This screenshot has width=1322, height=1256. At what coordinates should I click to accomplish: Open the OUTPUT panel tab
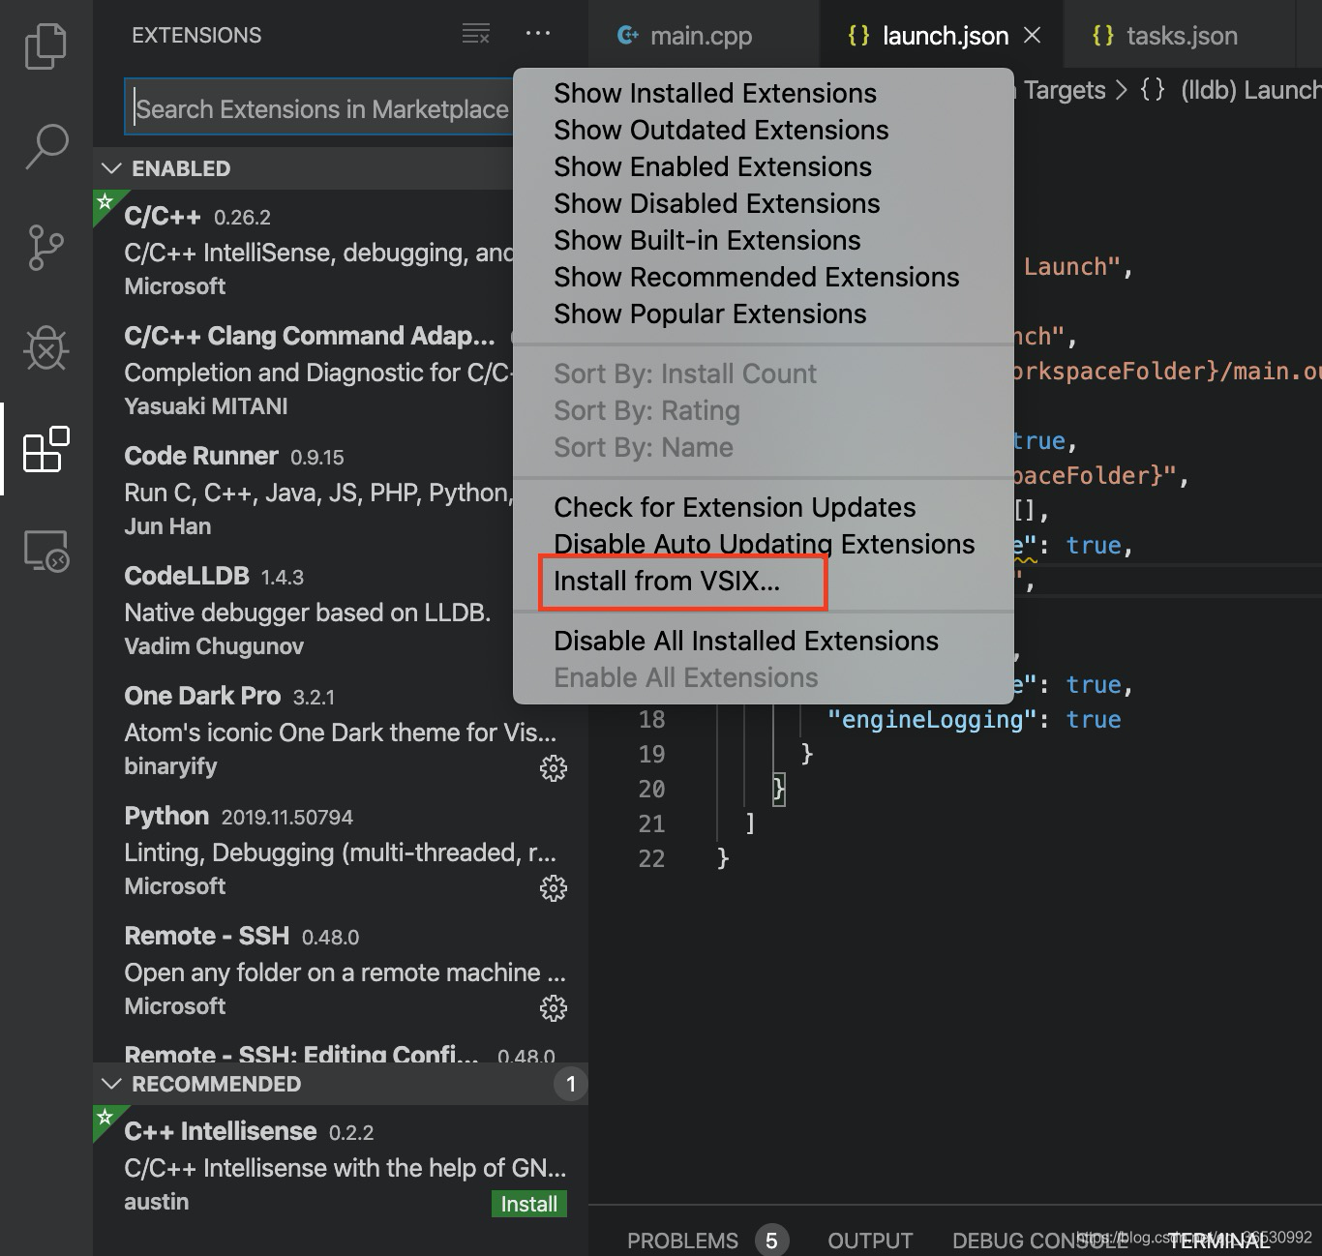(x=870, y=1241)
